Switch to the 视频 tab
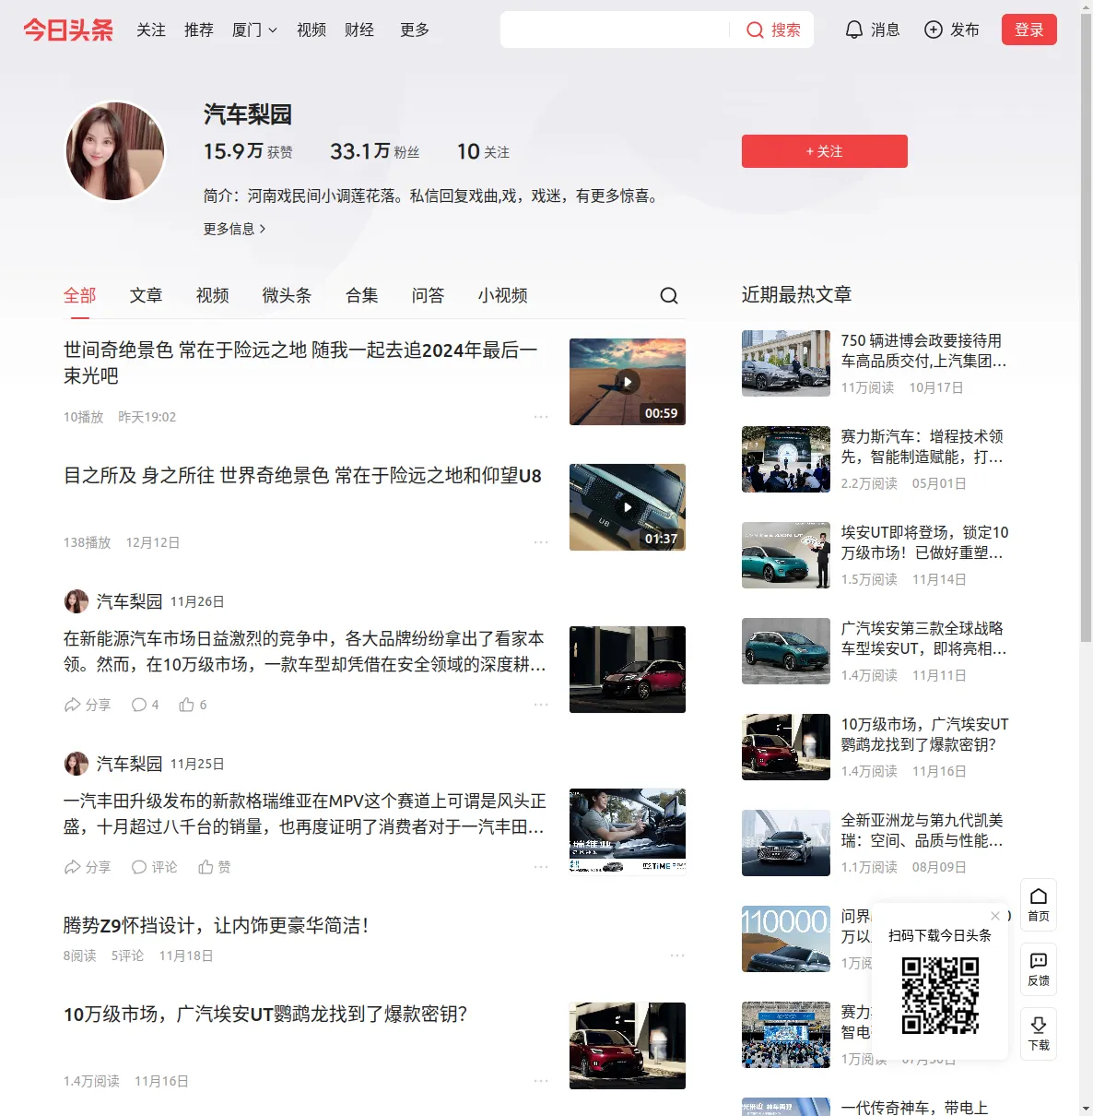1093x1116 pixels. (213, 295)
